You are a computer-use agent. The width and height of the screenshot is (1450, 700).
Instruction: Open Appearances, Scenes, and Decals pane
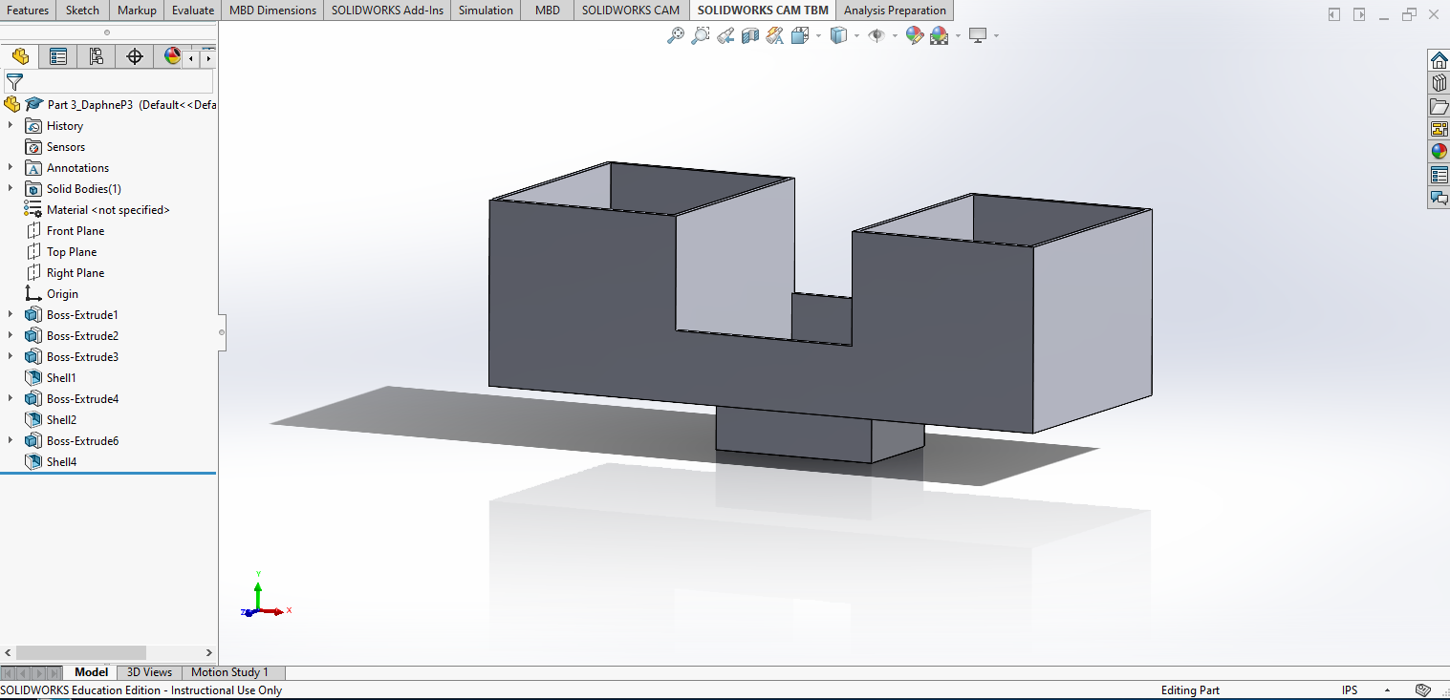pos(1439,152)
